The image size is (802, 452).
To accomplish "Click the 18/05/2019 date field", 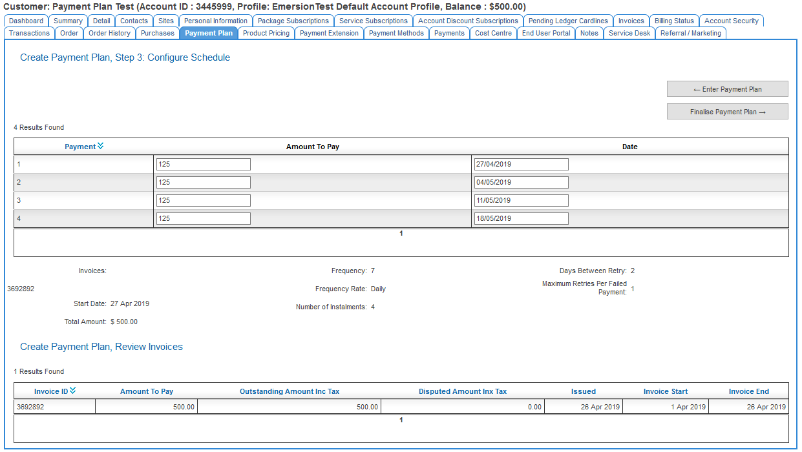I will 521,219.
